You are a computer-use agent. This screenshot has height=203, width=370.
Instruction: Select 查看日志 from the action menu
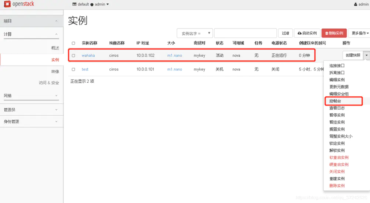pyautogui.click(x=337, y=108)
